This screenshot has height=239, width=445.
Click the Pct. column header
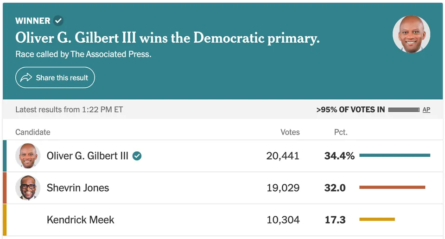[341, 132]
